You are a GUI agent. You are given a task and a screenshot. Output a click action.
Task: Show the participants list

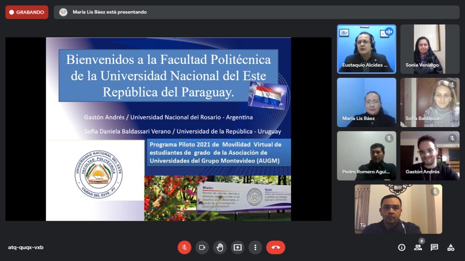pos(418,248)
